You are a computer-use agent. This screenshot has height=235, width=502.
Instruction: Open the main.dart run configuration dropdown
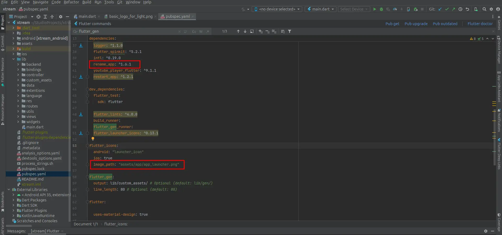click(x=320, y=9)
